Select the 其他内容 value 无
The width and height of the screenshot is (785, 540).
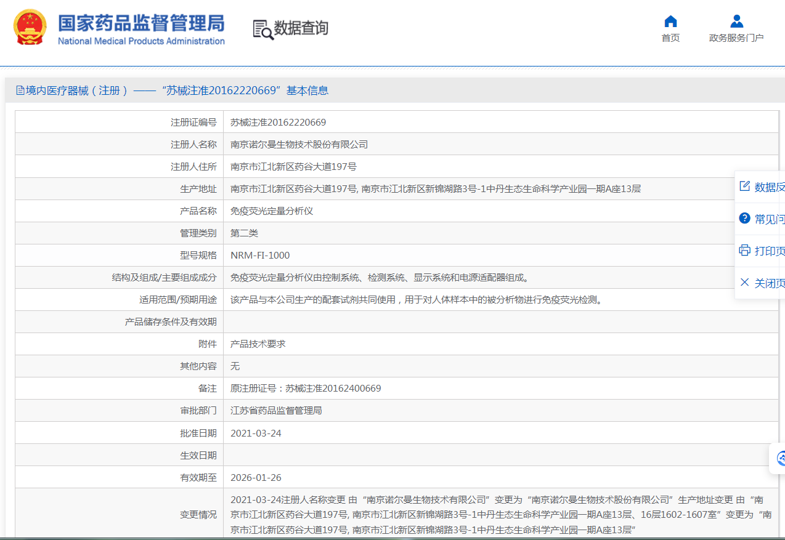pyautogui.click(x=235, y=366)
